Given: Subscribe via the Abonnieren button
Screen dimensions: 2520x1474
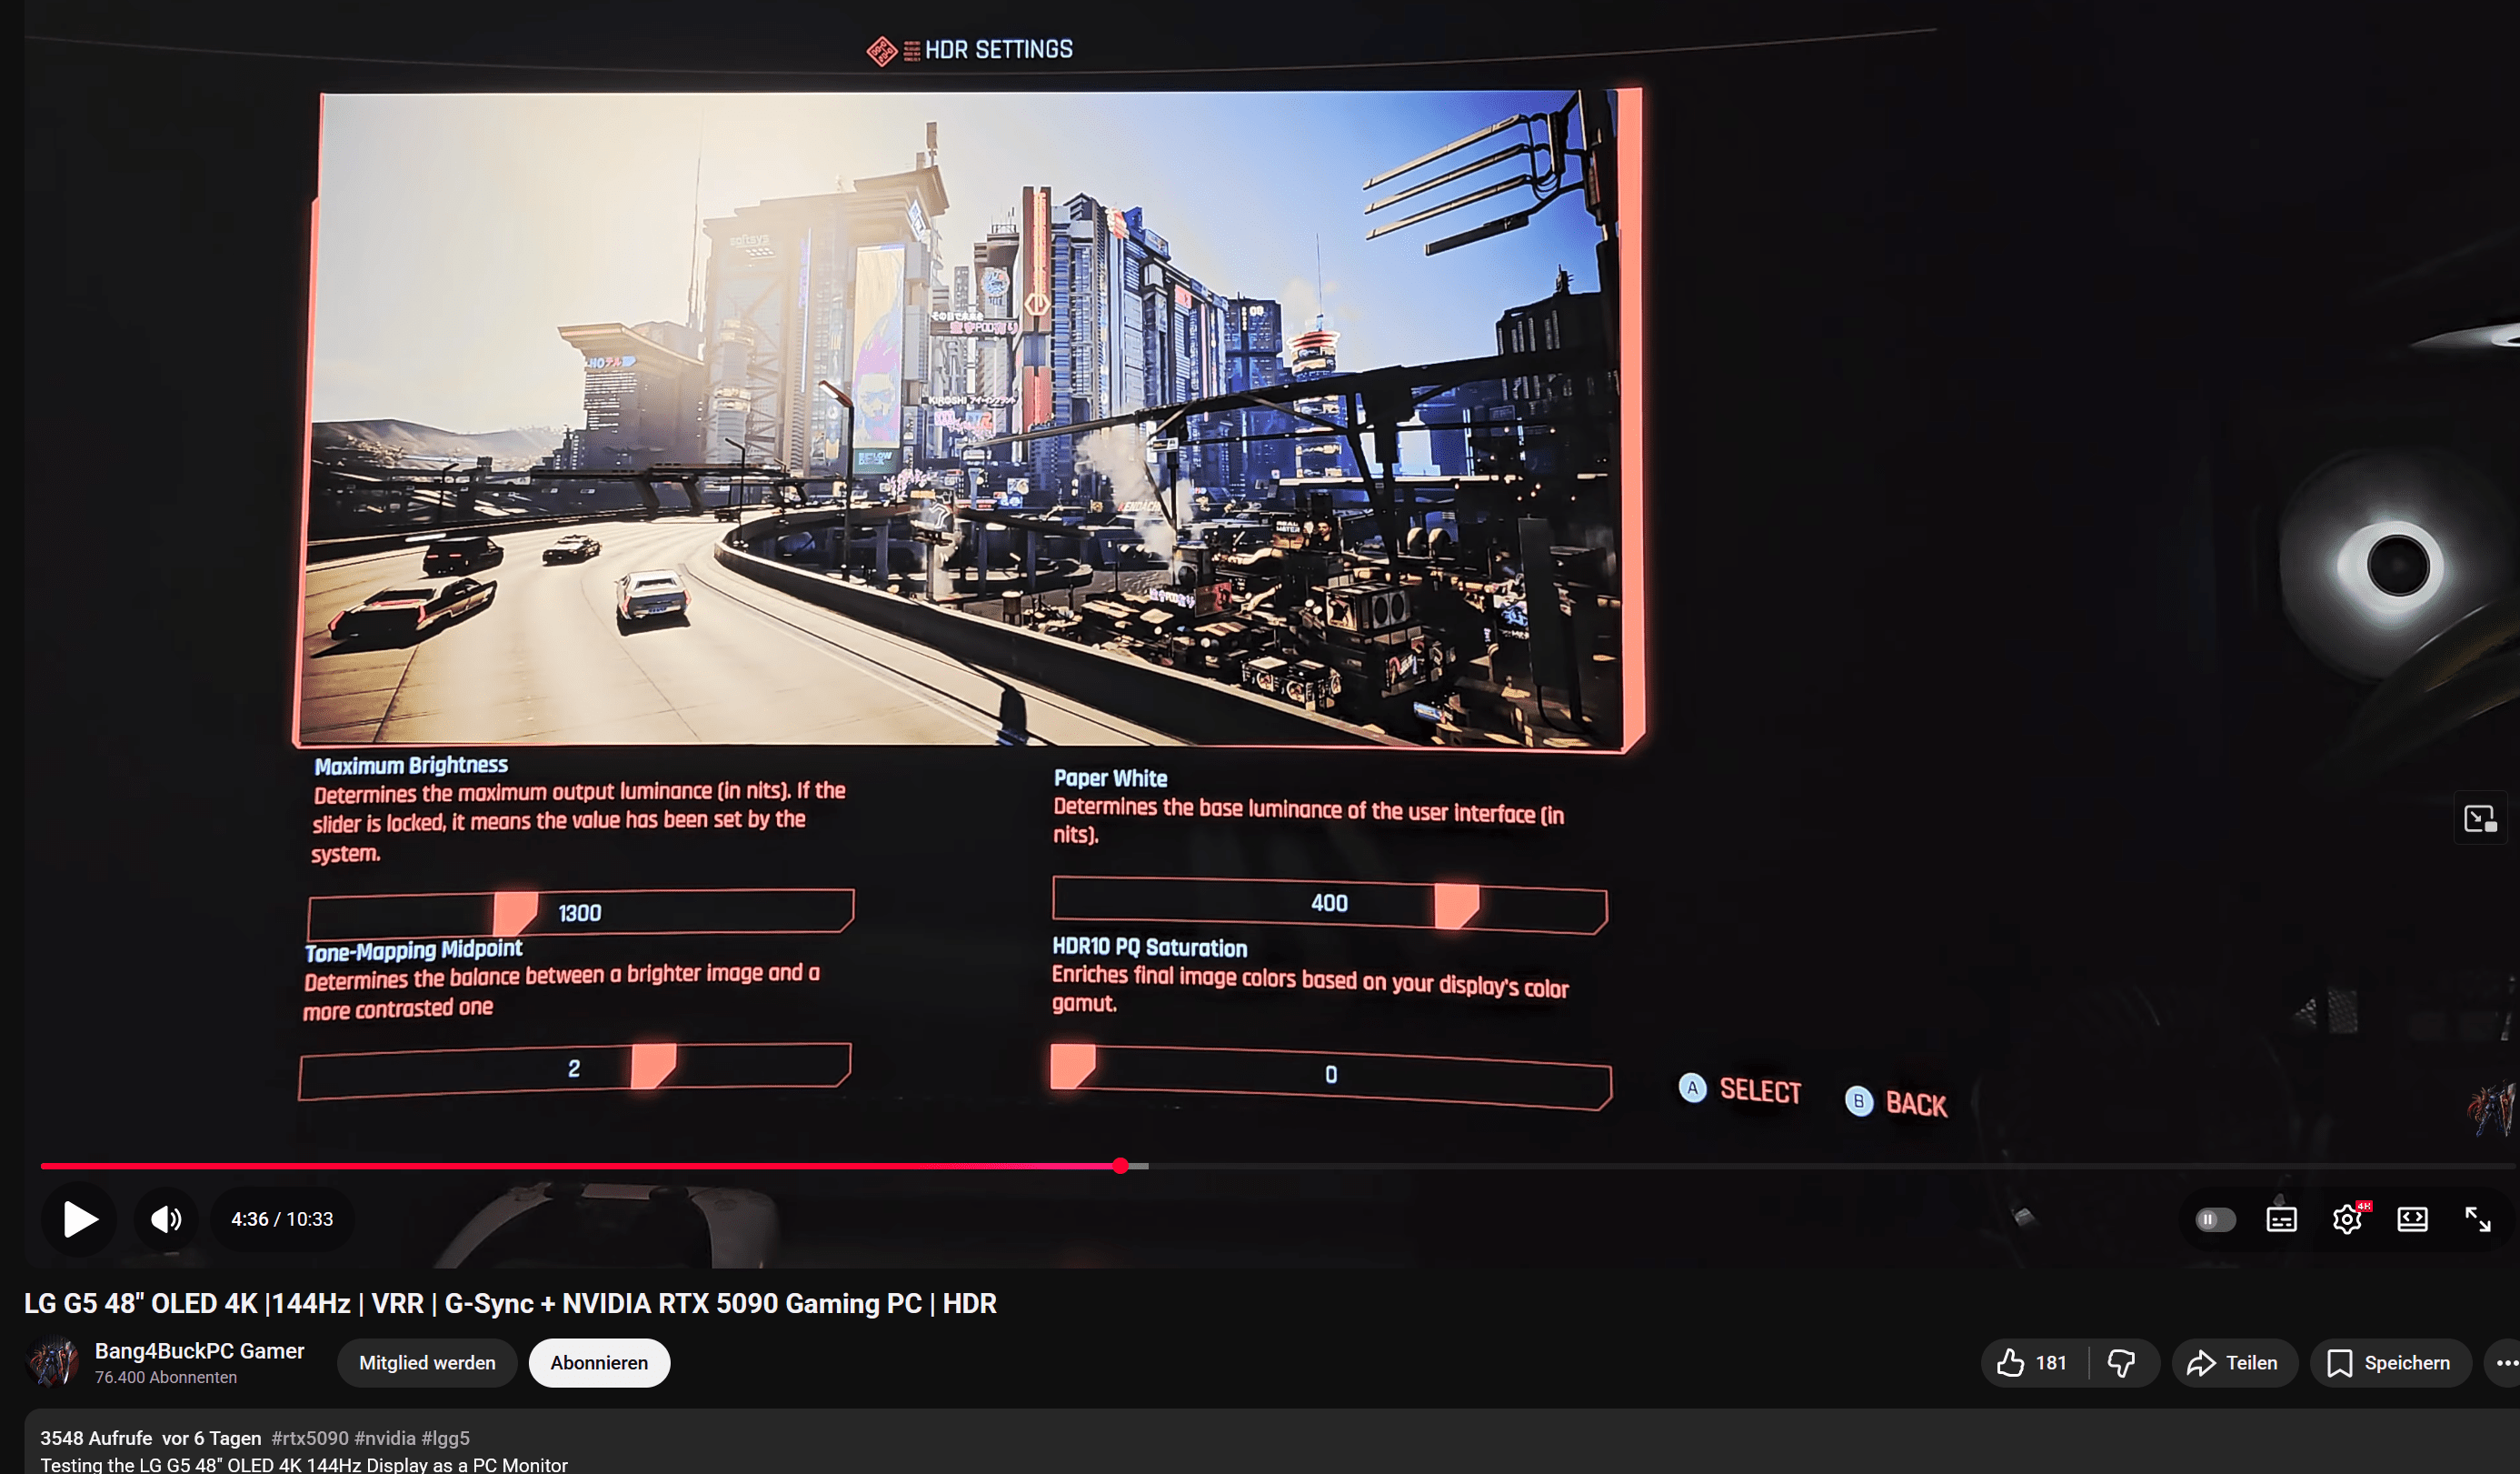Looking at the screenshot, I should click(x=598, y=1362).
